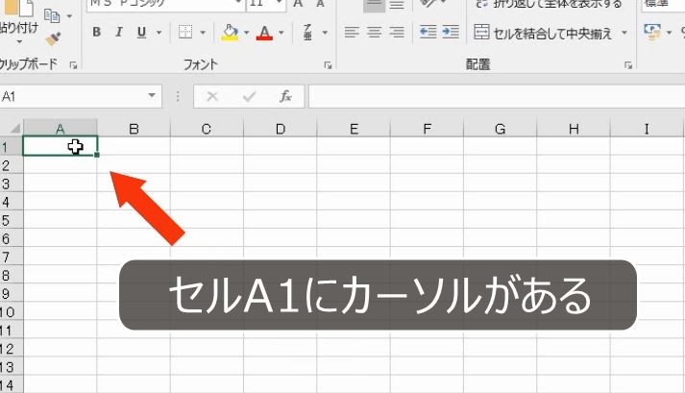The image size is (685, 393).
Task: Center text horizontally
Action: (375, 32)
